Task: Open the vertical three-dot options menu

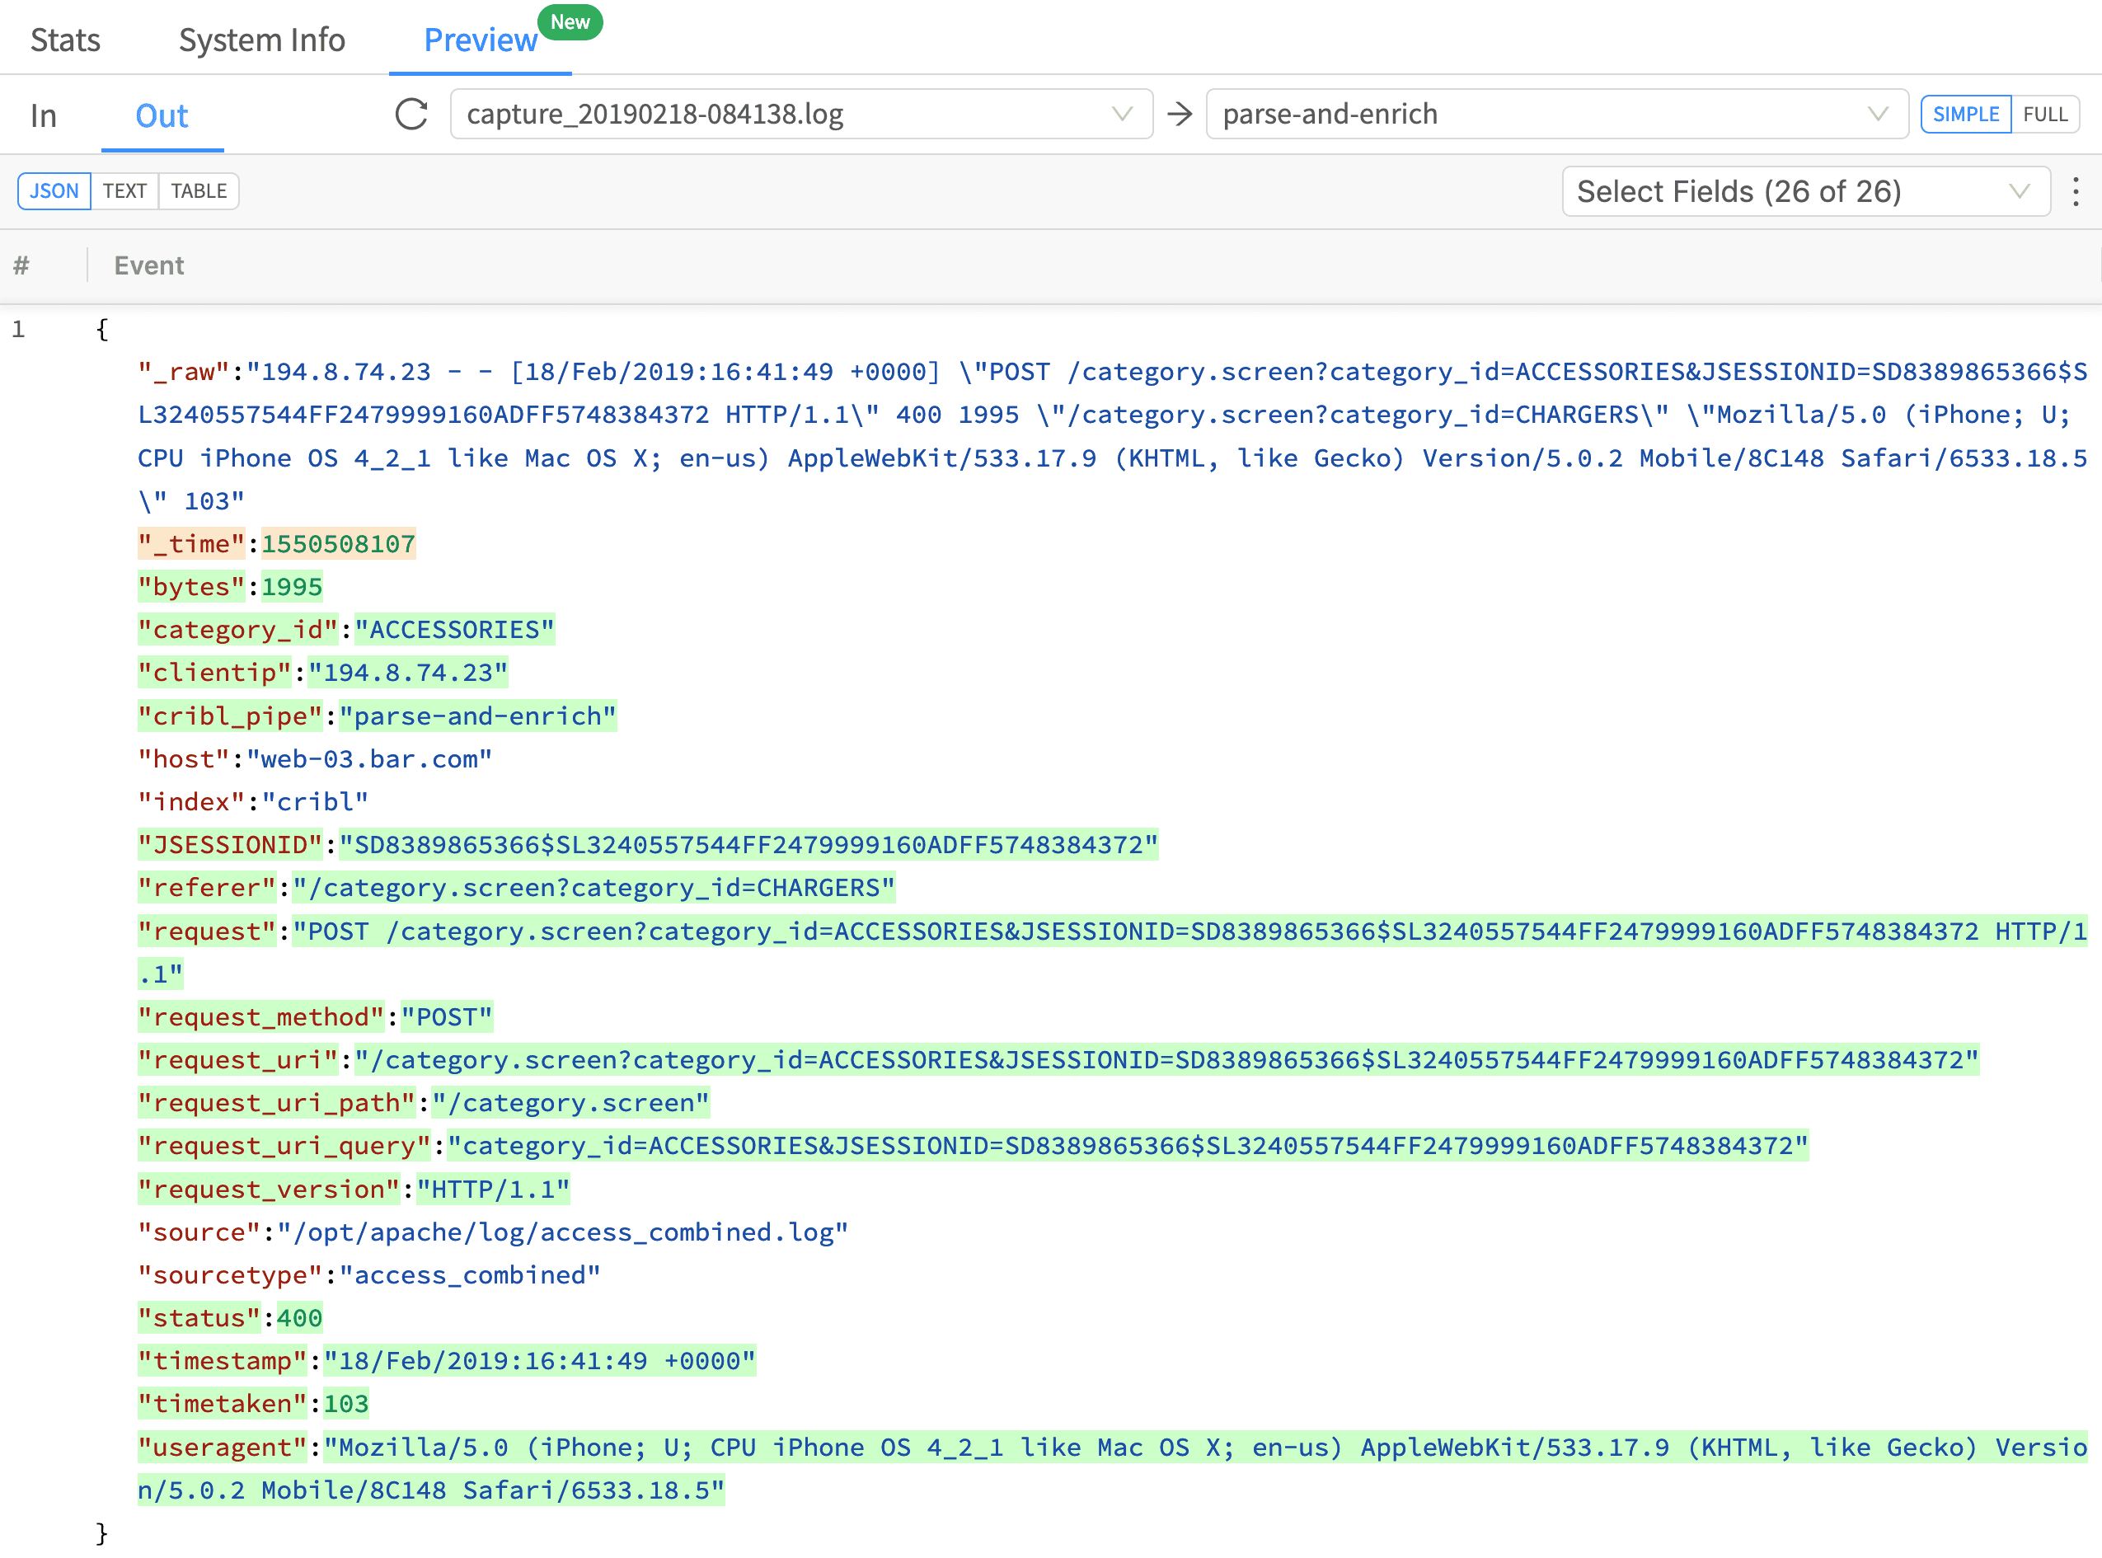Action: pyautogui.click(x=2075, y=191)
